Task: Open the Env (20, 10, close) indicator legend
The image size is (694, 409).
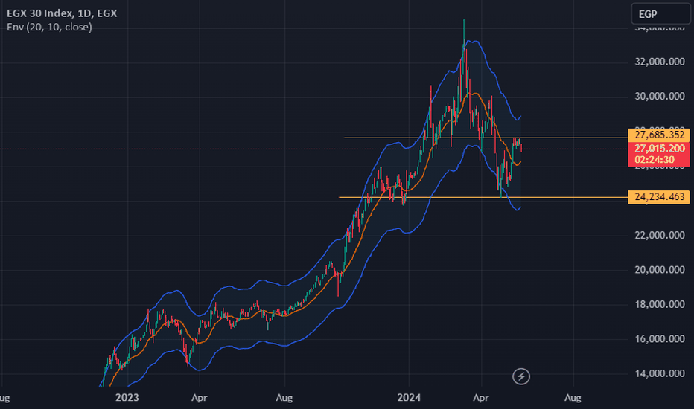Action: [50, 27]
